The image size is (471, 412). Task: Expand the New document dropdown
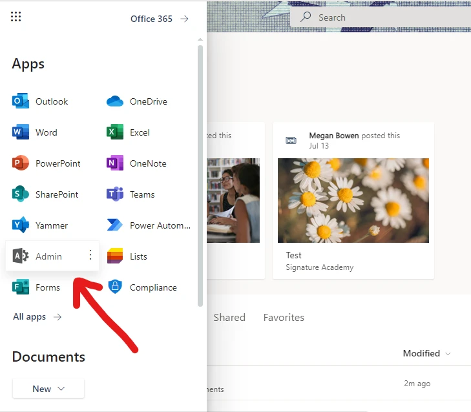48,389
